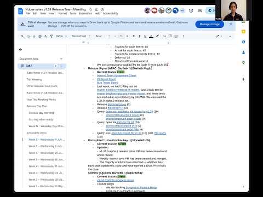Click the Manage storage button
This screenshot has height=197, width=263.
coord(209,24)
